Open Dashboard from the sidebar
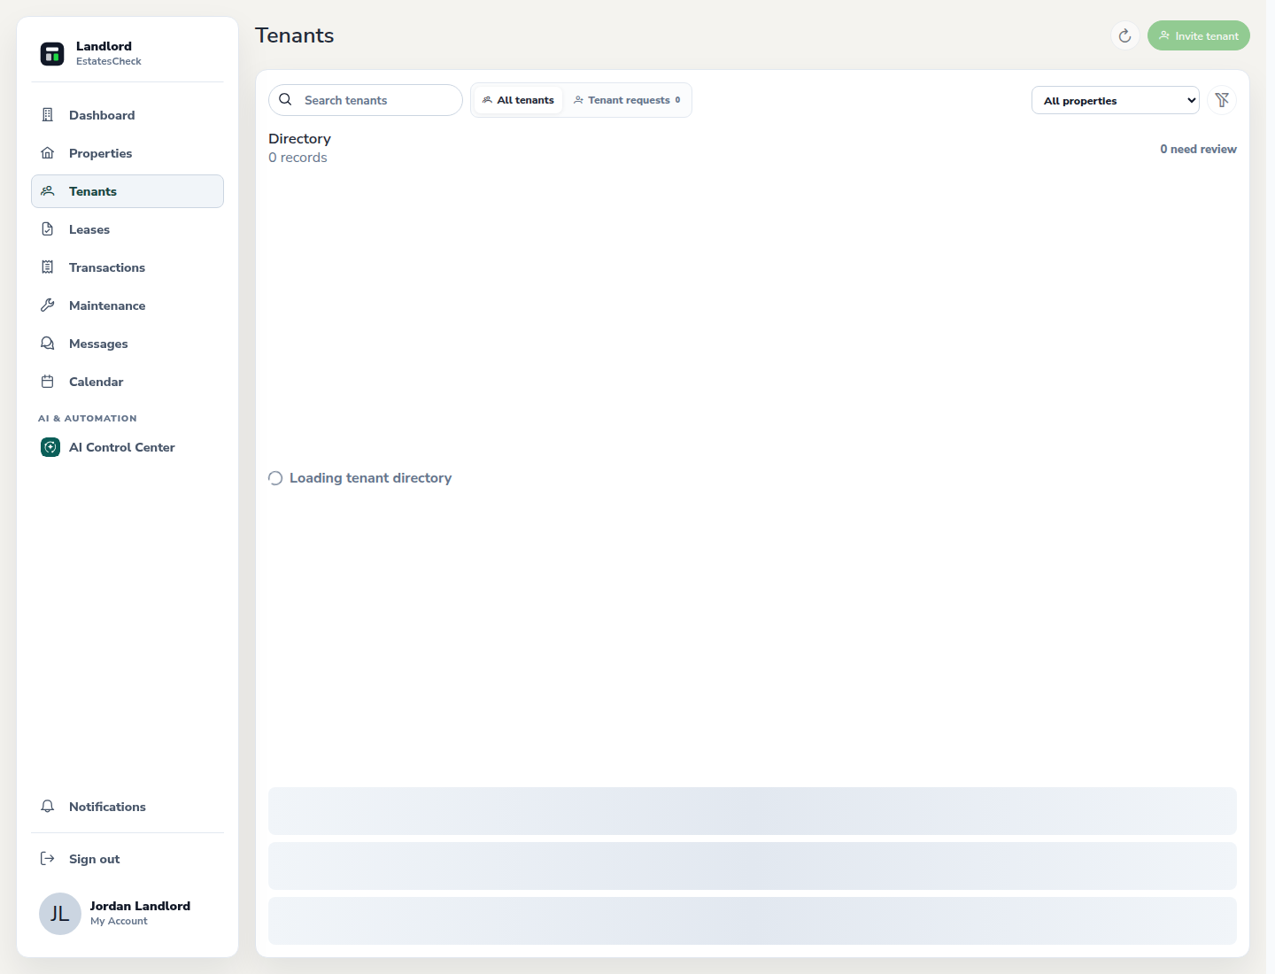This screenshot has width=1275, height=974. click(x=127, y=115)
